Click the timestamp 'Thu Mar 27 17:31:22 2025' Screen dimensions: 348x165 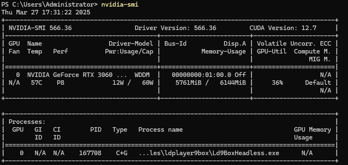46,12
